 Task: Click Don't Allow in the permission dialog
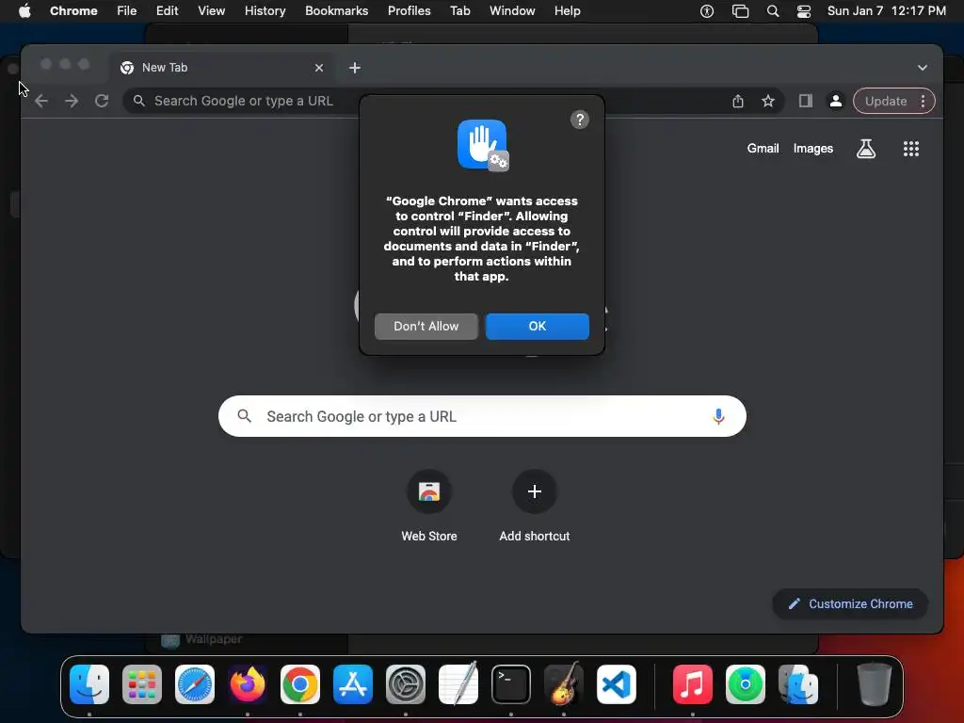[x=426, y=326]
